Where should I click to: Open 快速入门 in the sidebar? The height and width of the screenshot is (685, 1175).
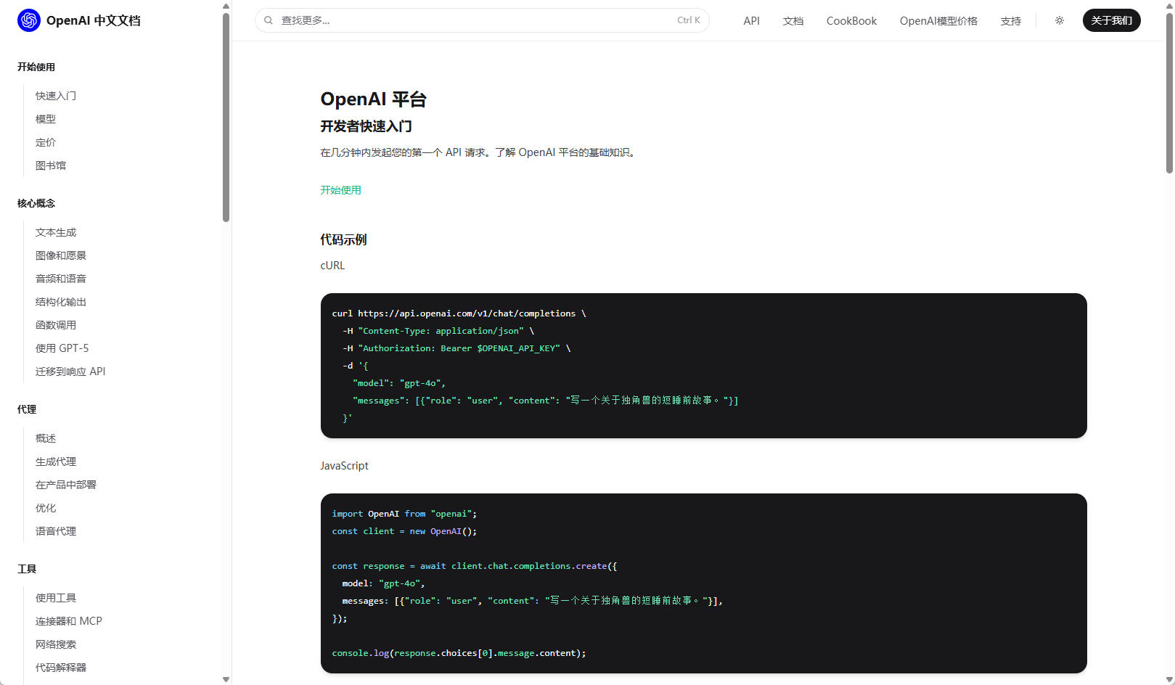pyautogui.click(x=56, y=96)
